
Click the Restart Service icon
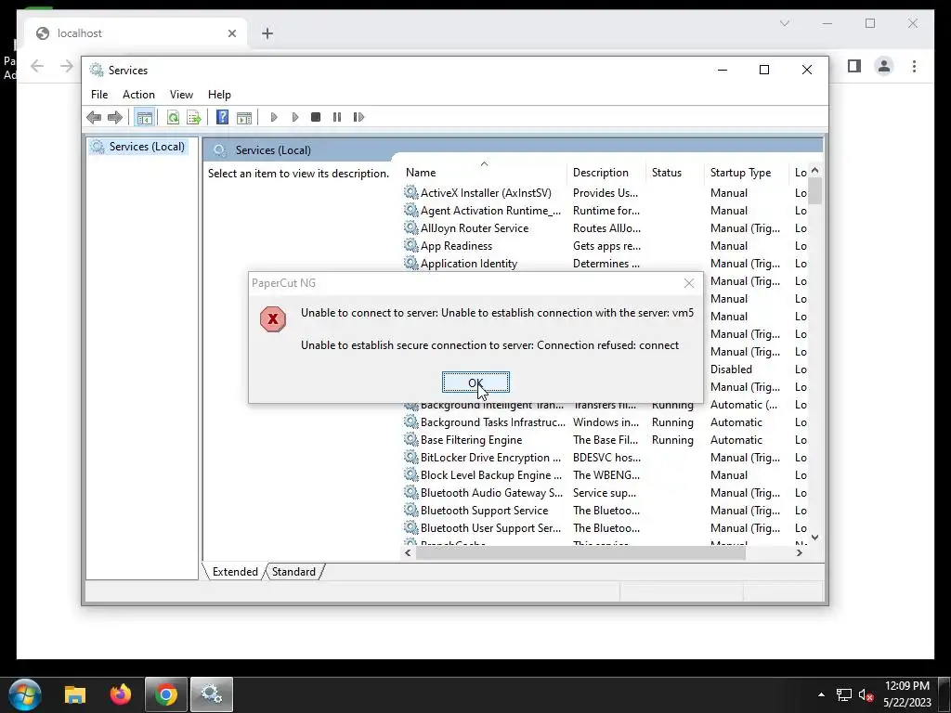pos(358,117)
